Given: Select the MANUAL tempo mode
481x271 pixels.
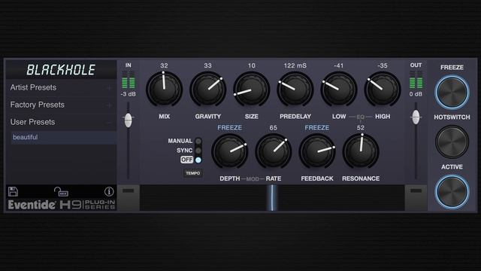Looking at the screenshot, I should [x=198, y=141].
